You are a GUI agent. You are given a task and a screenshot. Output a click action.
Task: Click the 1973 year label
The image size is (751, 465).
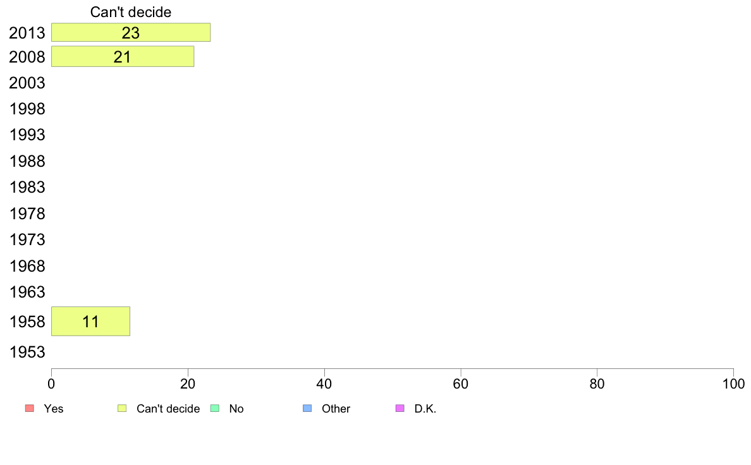27,239
